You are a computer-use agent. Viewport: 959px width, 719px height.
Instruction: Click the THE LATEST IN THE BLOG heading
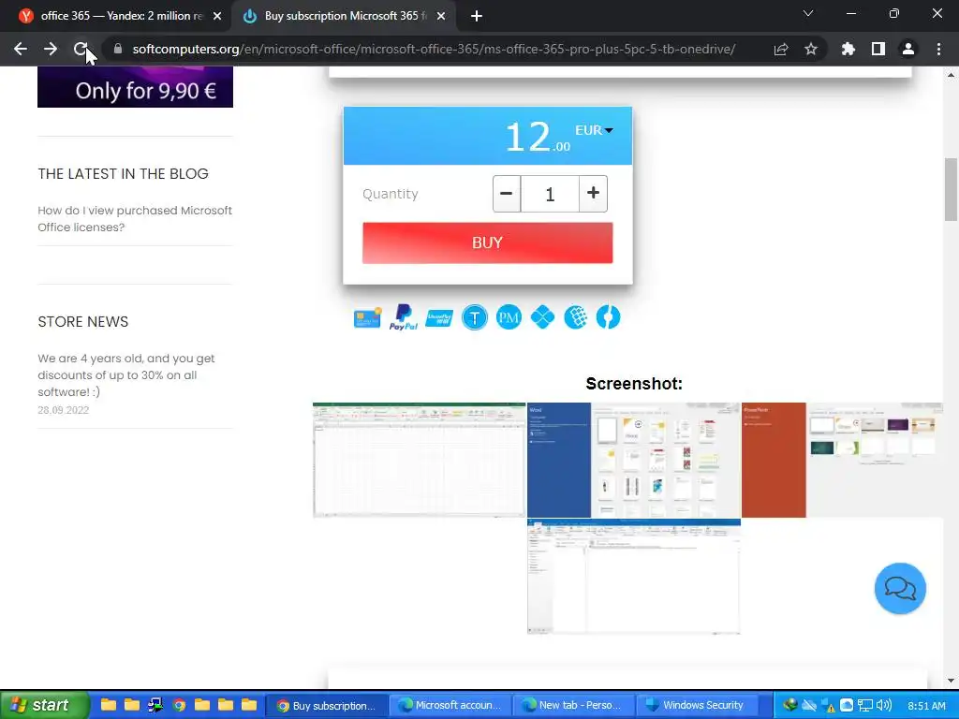(x=123, y=173)
